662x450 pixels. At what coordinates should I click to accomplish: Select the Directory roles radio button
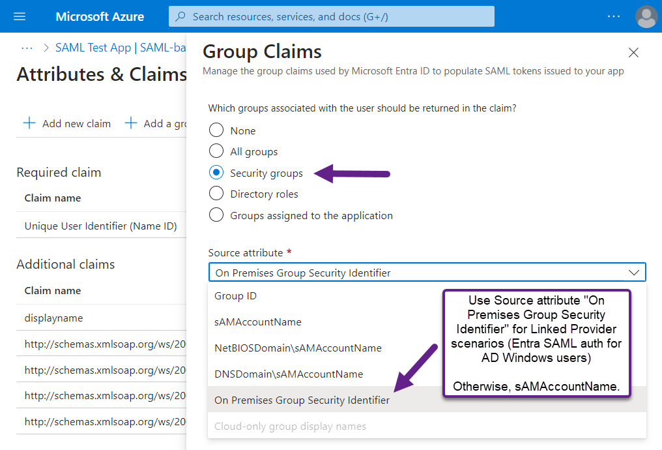point(216,194)
